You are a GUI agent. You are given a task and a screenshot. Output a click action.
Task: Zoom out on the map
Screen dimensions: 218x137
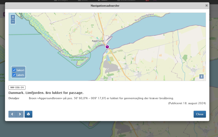(x=13, y=22)
